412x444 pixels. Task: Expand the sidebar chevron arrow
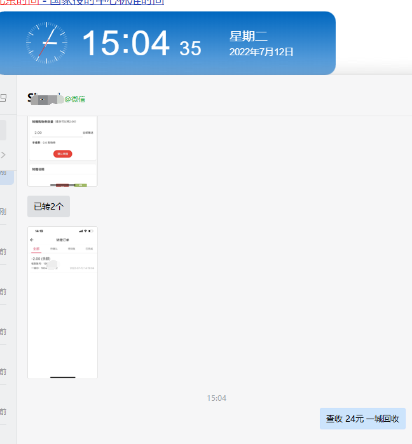(3, 154)
